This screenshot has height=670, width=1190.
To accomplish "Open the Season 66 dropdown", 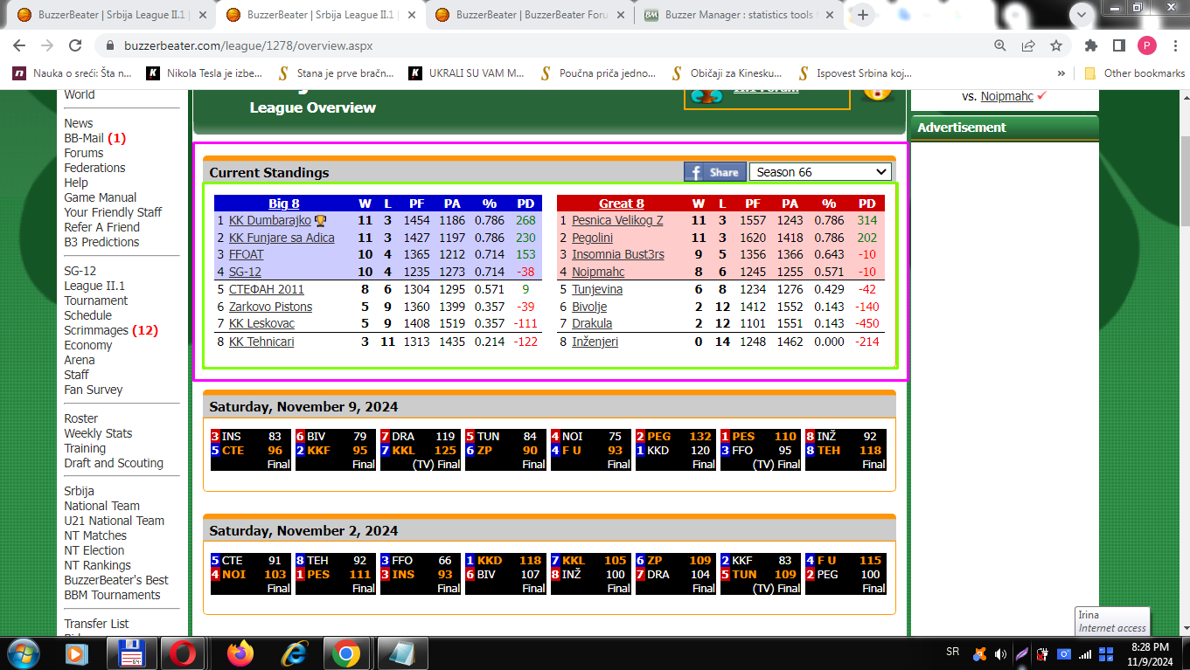I will click(819, 172).
